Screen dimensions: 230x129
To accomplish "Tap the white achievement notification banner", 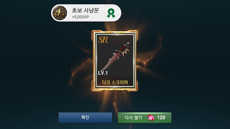I will point(86,13).
